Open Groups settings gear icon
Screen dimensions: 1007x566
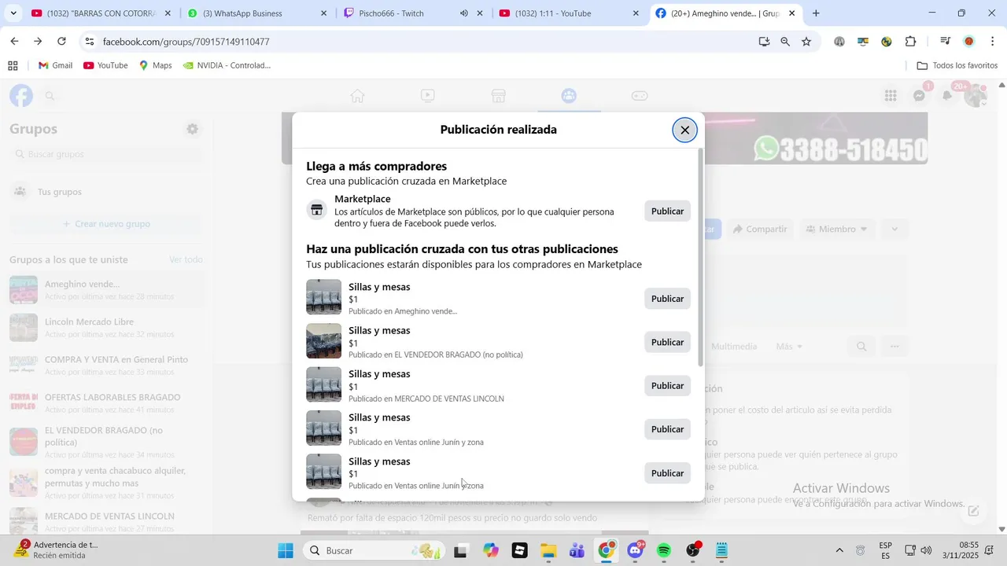tap(192, 129)
